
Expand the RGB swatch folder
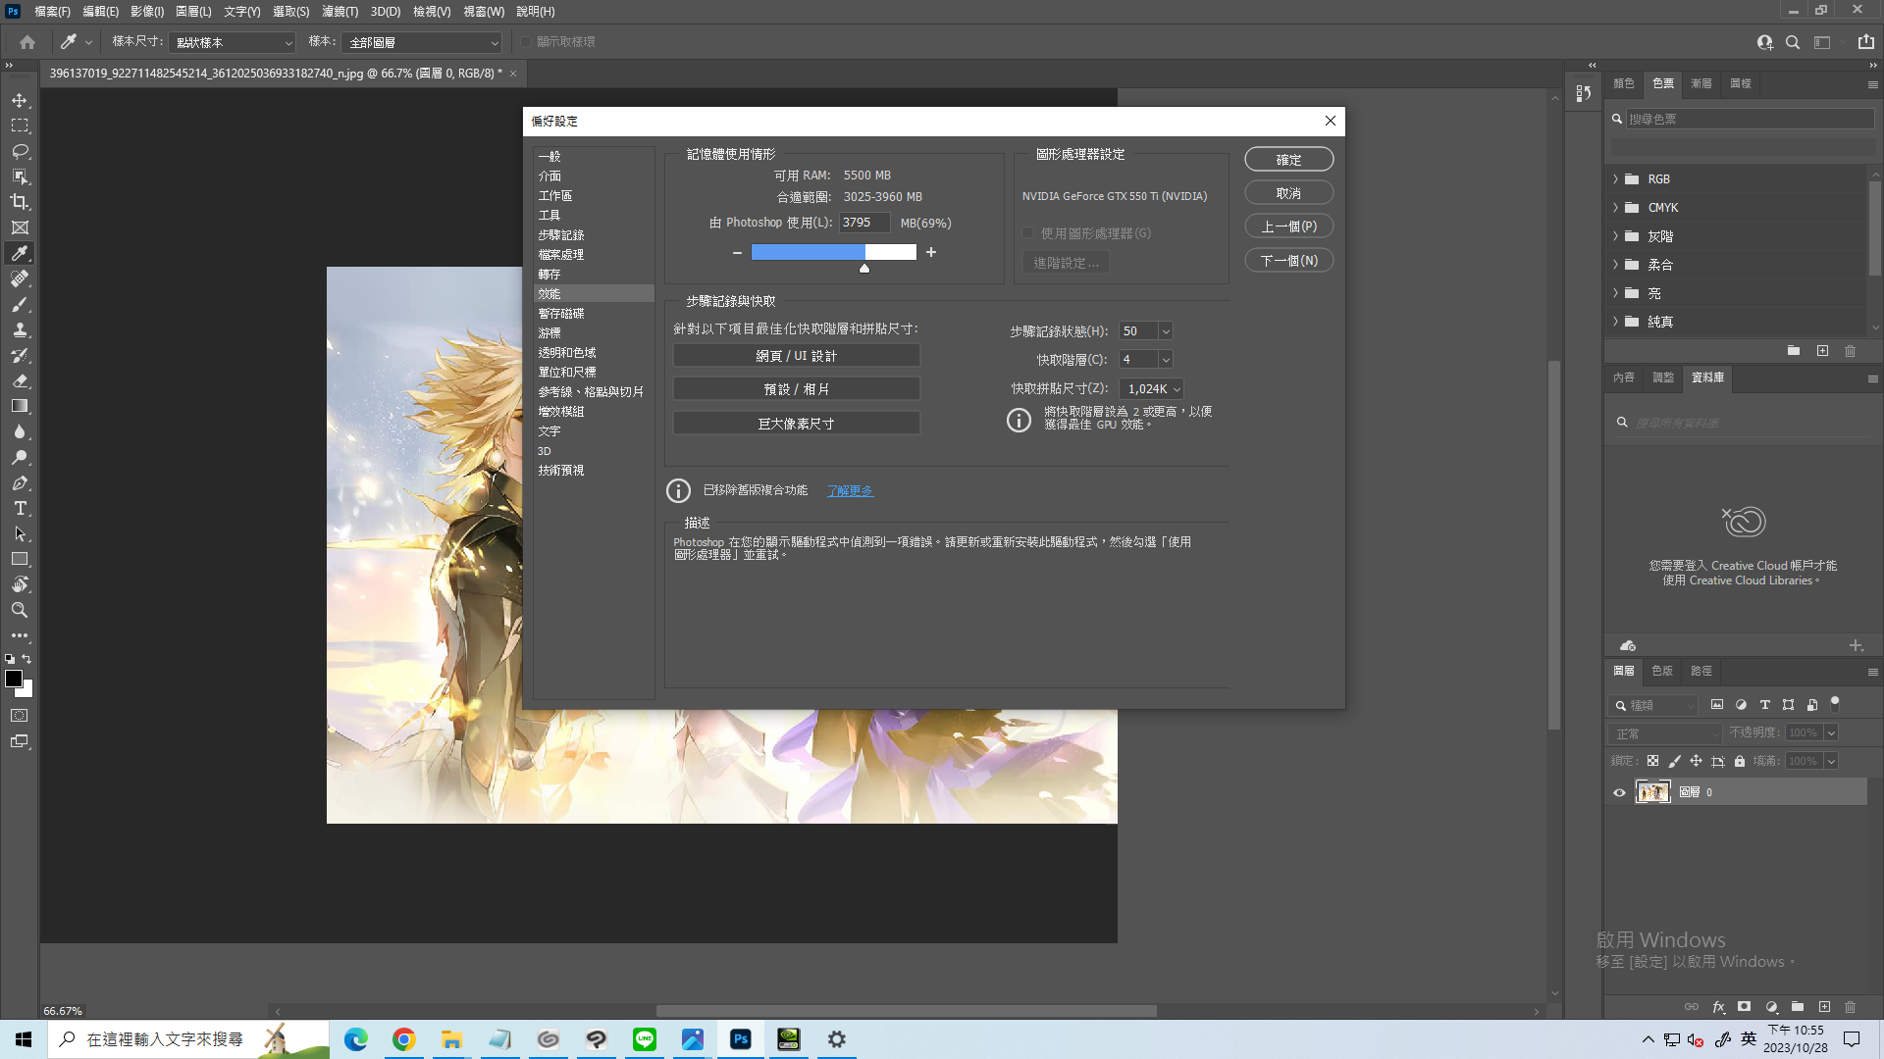tap(1615, 179)
